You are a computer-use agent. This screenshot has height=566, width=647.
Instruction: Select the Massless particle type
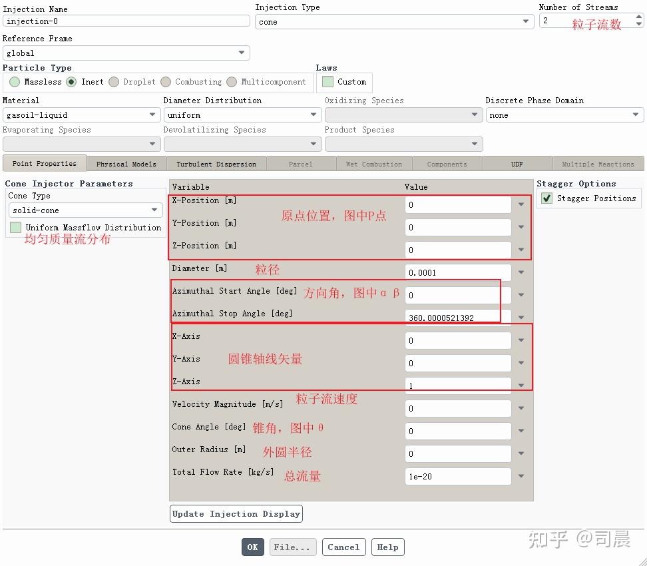[x=15, y=82]
